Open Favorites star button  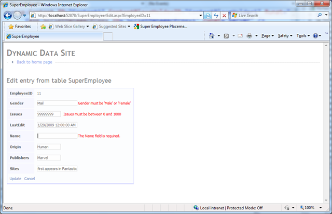20,26
